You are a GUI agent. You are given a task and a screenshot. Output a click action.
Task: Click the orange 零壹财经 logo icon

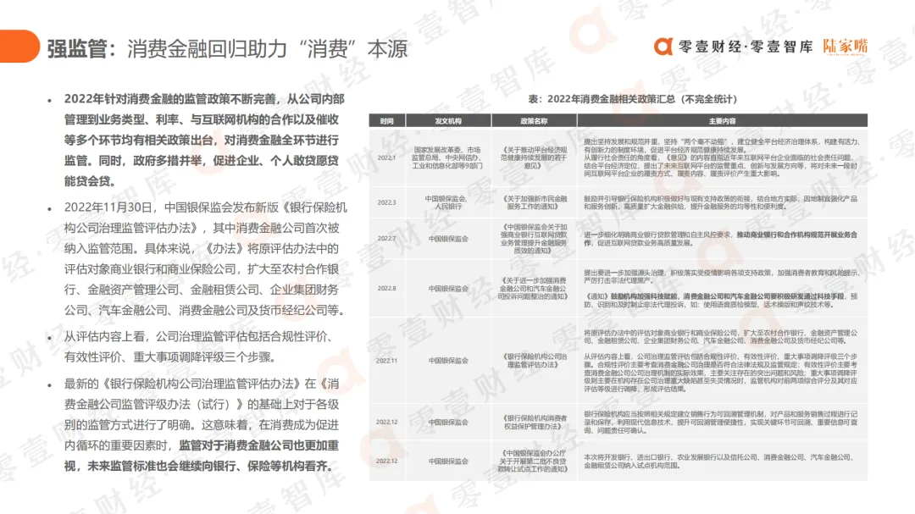point(663,46)
